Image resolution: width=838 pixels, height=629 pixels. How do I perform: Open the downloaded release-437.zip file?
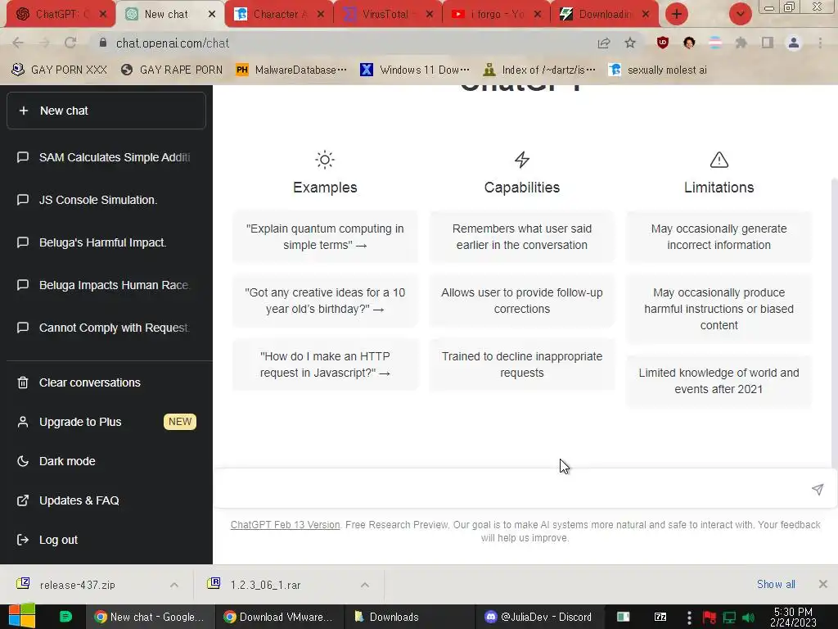(78, 585)
